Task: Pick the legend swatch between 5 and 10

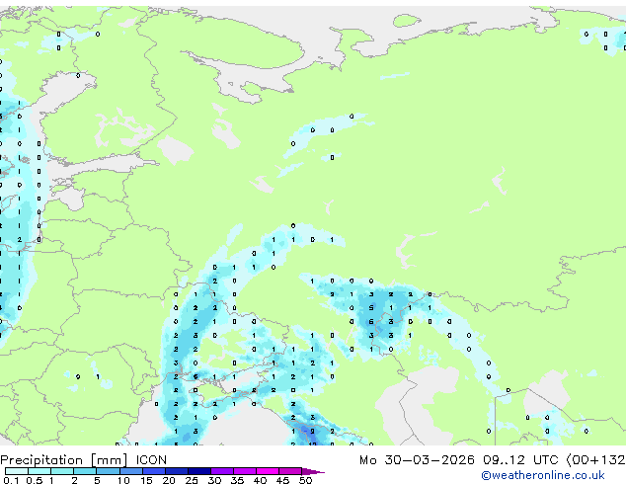Action: click(108, 471)
